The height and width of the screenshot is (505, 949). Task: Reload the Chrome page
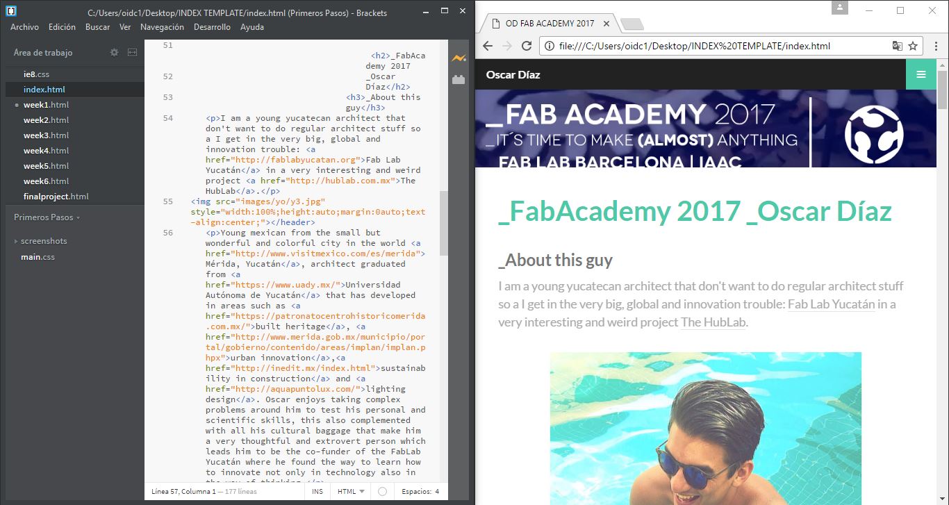coord(527,46)
